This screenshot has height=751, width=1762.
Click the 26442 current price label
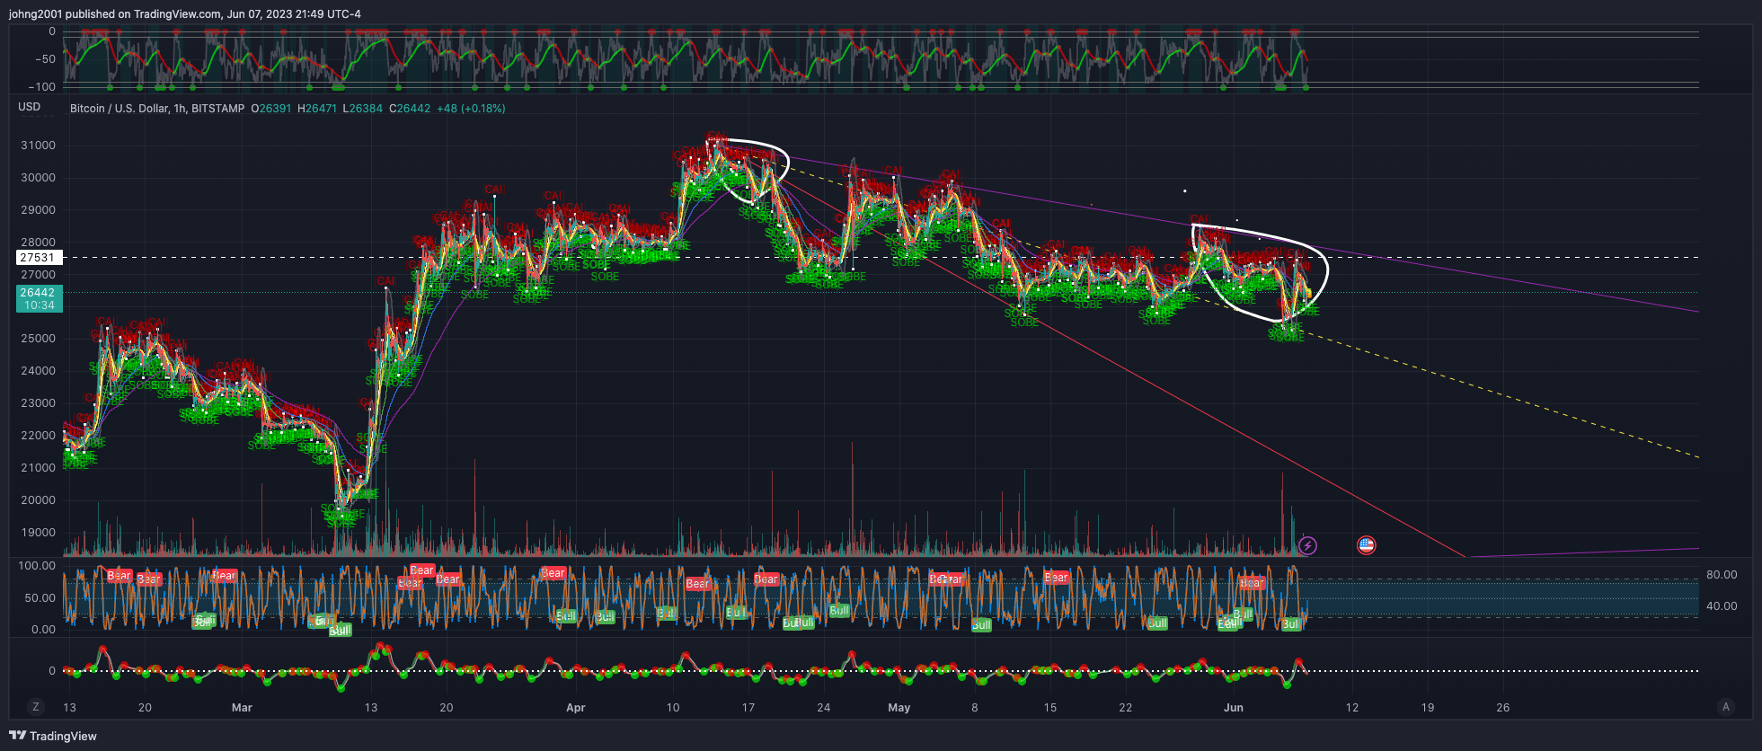(38, 293)
